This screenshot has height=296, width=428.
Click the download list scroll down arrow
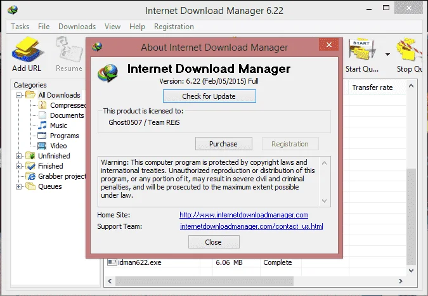[x=411, y=271]
